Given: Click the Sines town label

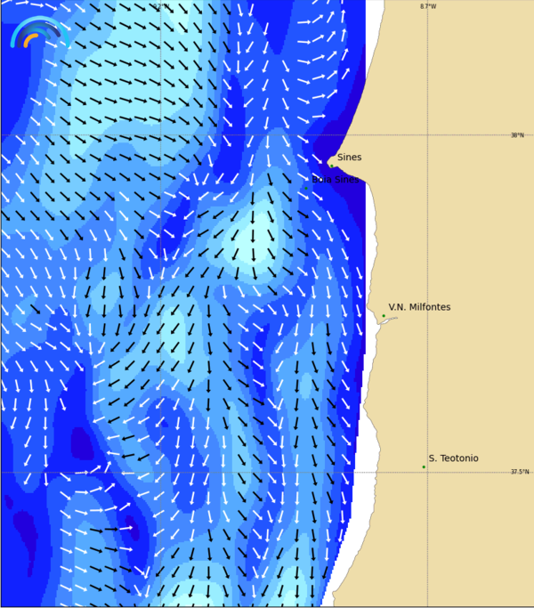Looking at the screenshot, I should point(349,158).
